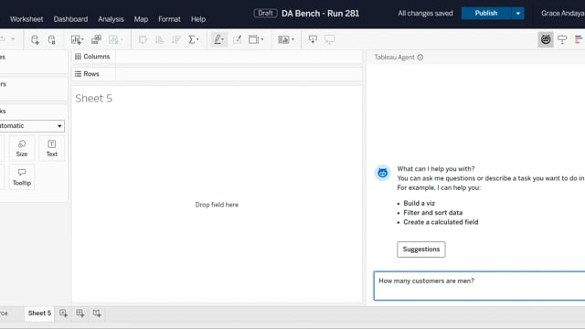Click the Download toolbar icon

[x=313, y=39]
